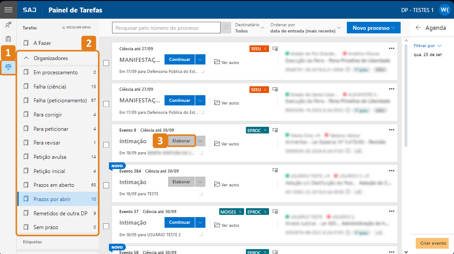The height and width of the screenshot is (254, 454).
Task: Check the Evento 8 Intimação checkbox
Action: pyautogui.click(x=106, y=145)
